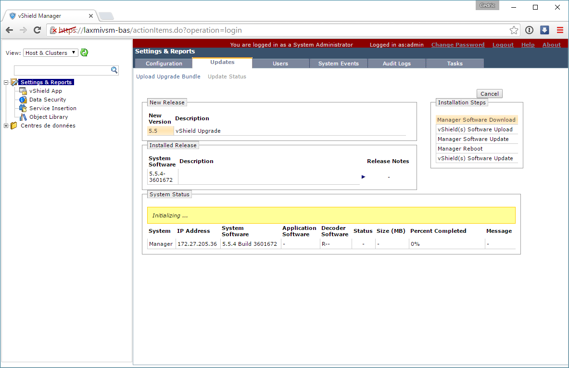Click Manager Software Update step
Viewport: 569px width, 368px height.
tap(477, 139)
